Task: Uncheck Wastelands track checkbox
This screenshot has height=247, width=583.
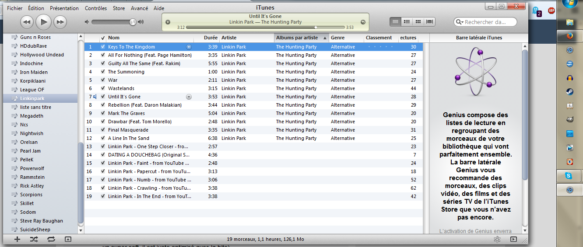Action: [x=103, y=88]
